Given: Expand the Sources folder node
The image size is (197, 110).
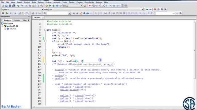Looking at the screenshot, I should [x=5, y=29].
